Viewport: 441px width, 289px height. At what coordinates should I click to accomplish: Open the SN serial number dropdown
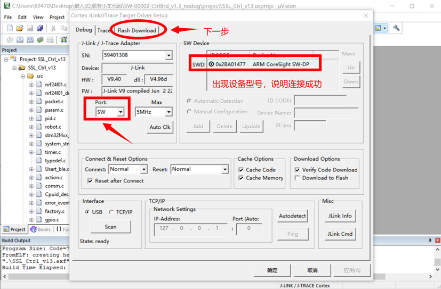(169, 55)
